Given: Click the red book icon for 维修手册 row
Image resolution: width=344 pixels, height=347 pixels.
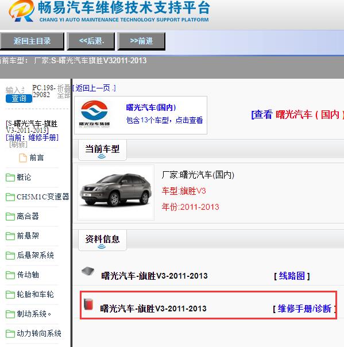Looking at the screenshot, I should tap(88, 304).
